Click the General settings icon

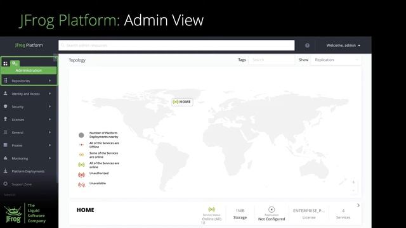coord(6,132)
